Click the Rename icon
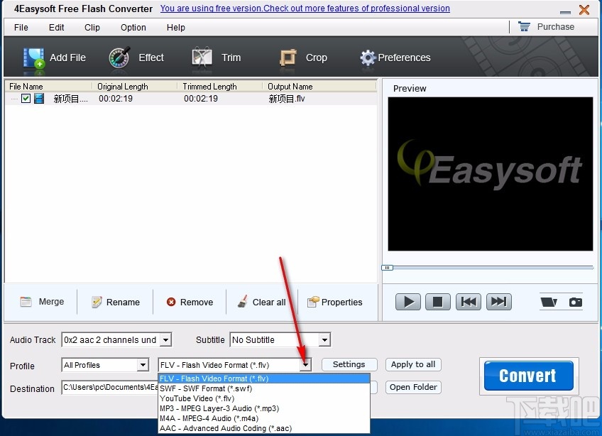The height and width of the screenshot is (436, 602). 96,302
